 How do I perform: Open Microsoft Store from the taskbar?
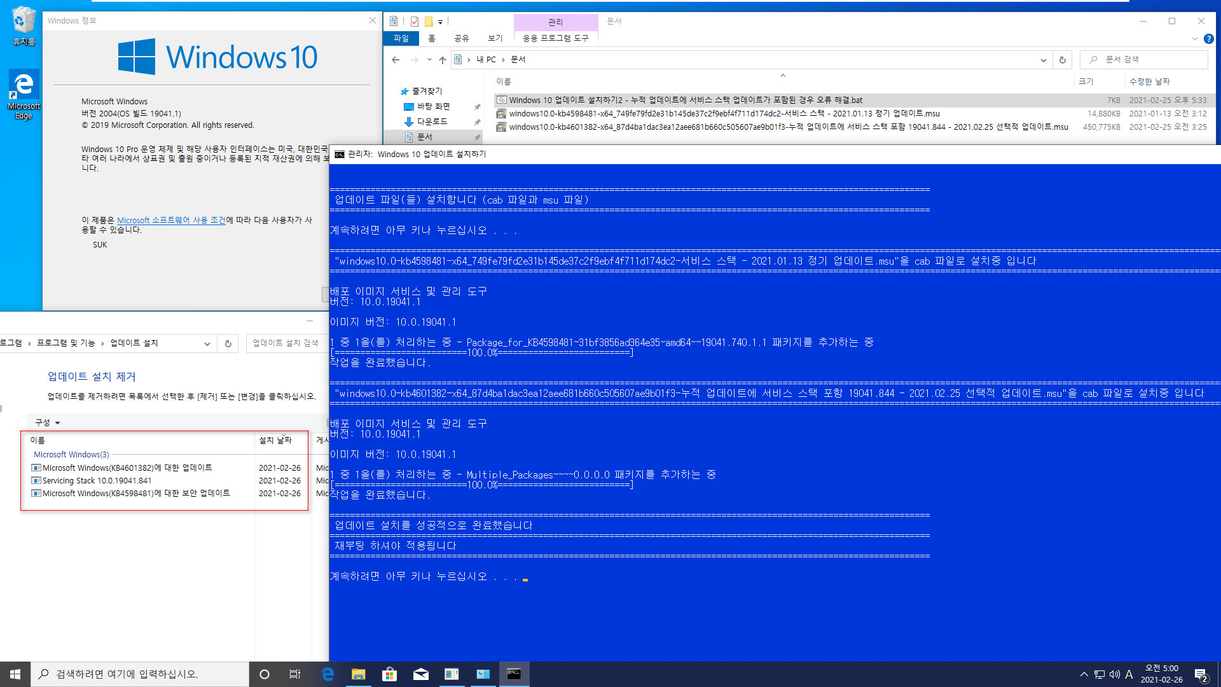389,674
